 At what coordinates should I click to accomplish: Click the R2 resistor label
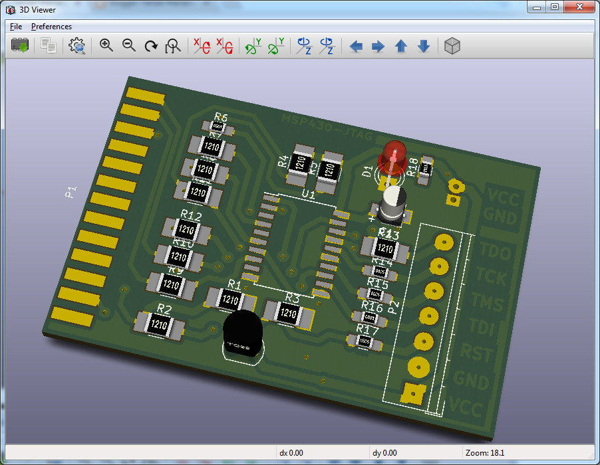coord(164,308)
